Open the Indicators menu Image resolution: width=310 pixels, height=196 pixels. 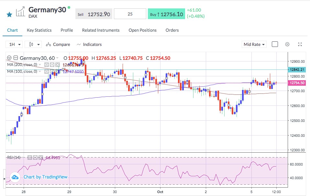pyautogui.click(x=89, y=44)
